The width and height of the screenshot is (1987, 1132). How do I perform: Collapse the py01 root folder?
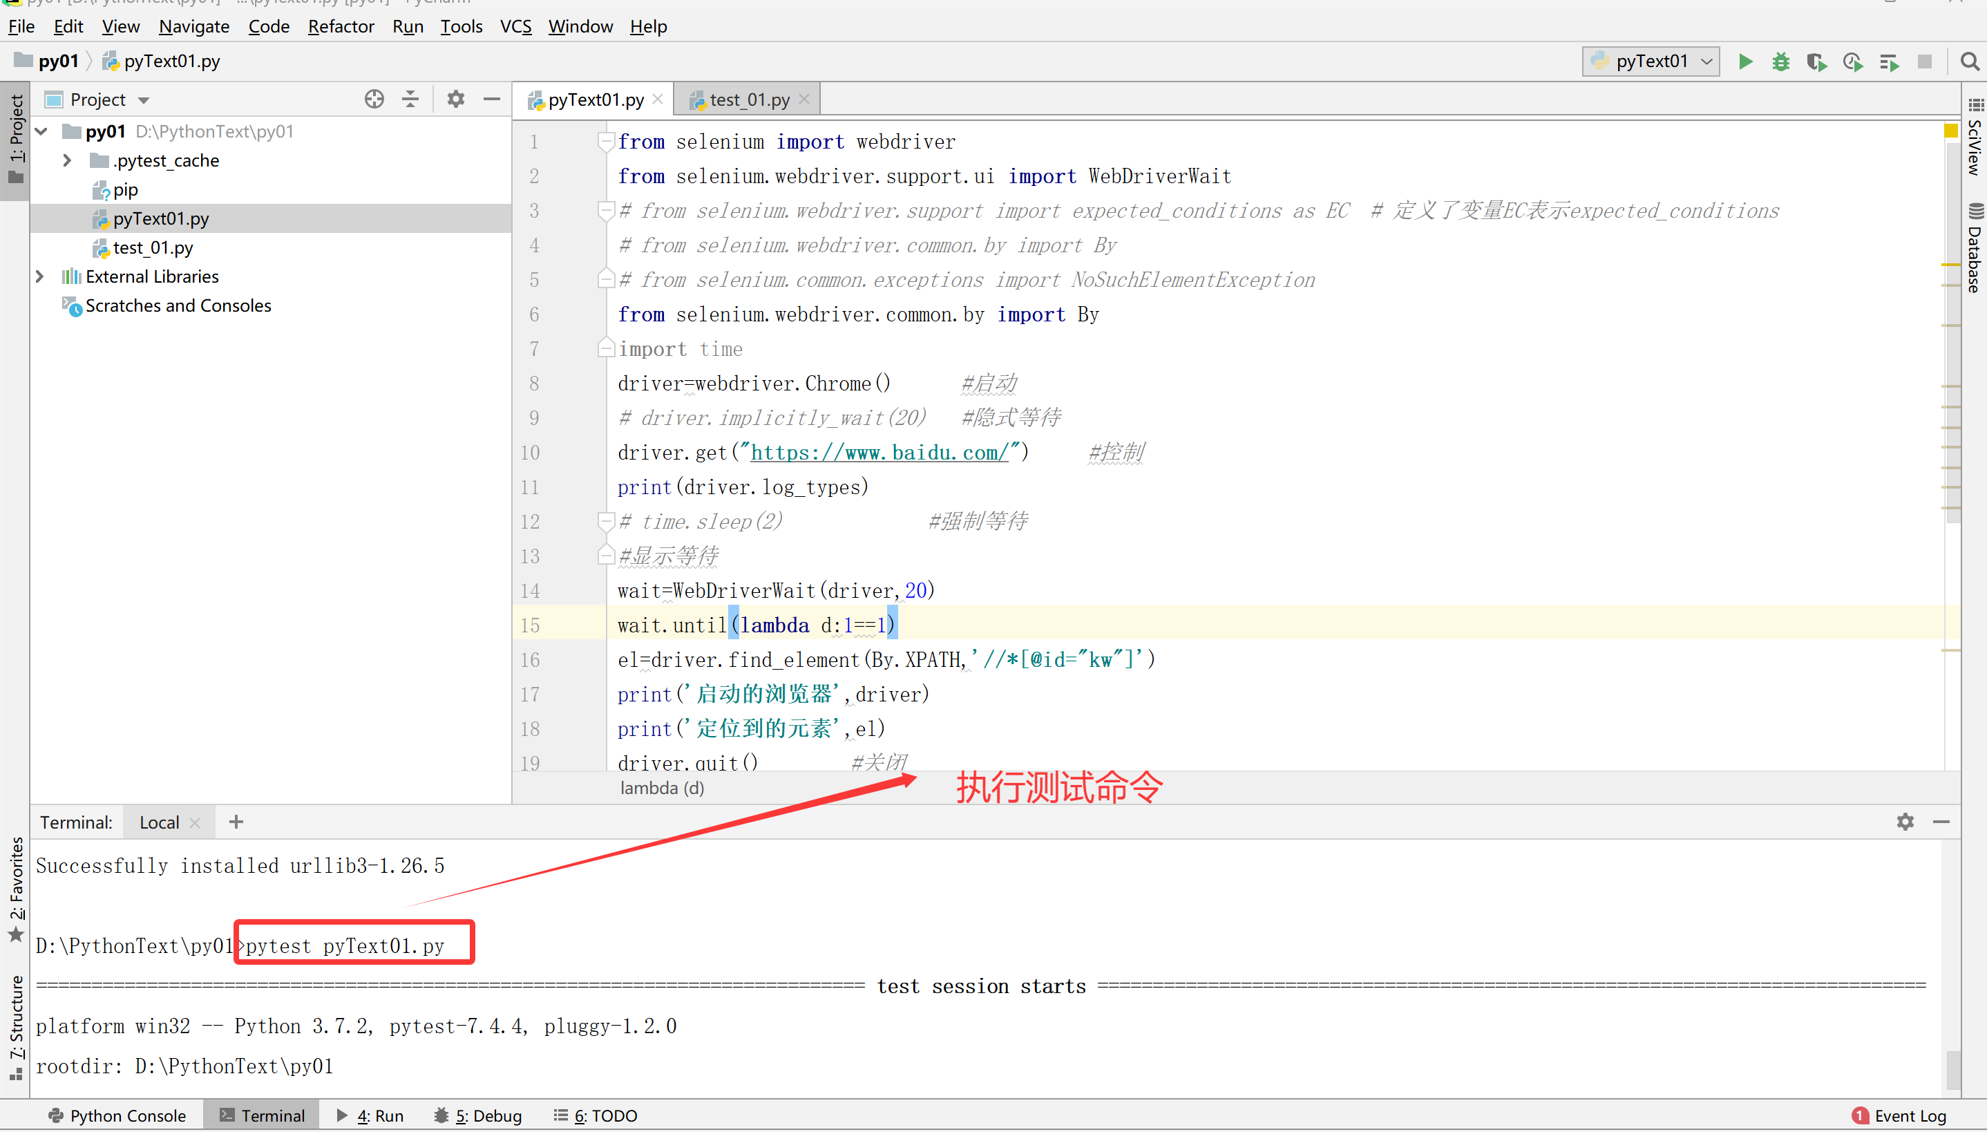click(43, 131)
